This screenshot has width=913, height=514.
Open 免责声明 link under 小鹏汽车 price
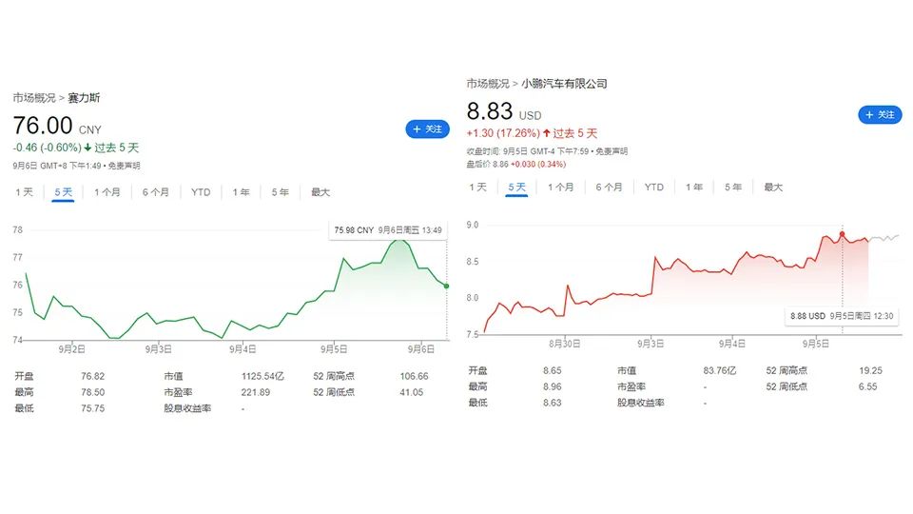[612, 151]
